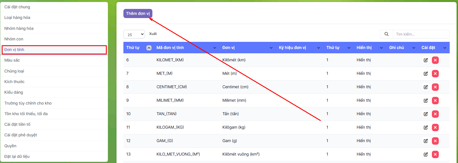The image size is (458, 163).
Task: Delete the MET_(M) unit row
Action: (x=435, y=74)
